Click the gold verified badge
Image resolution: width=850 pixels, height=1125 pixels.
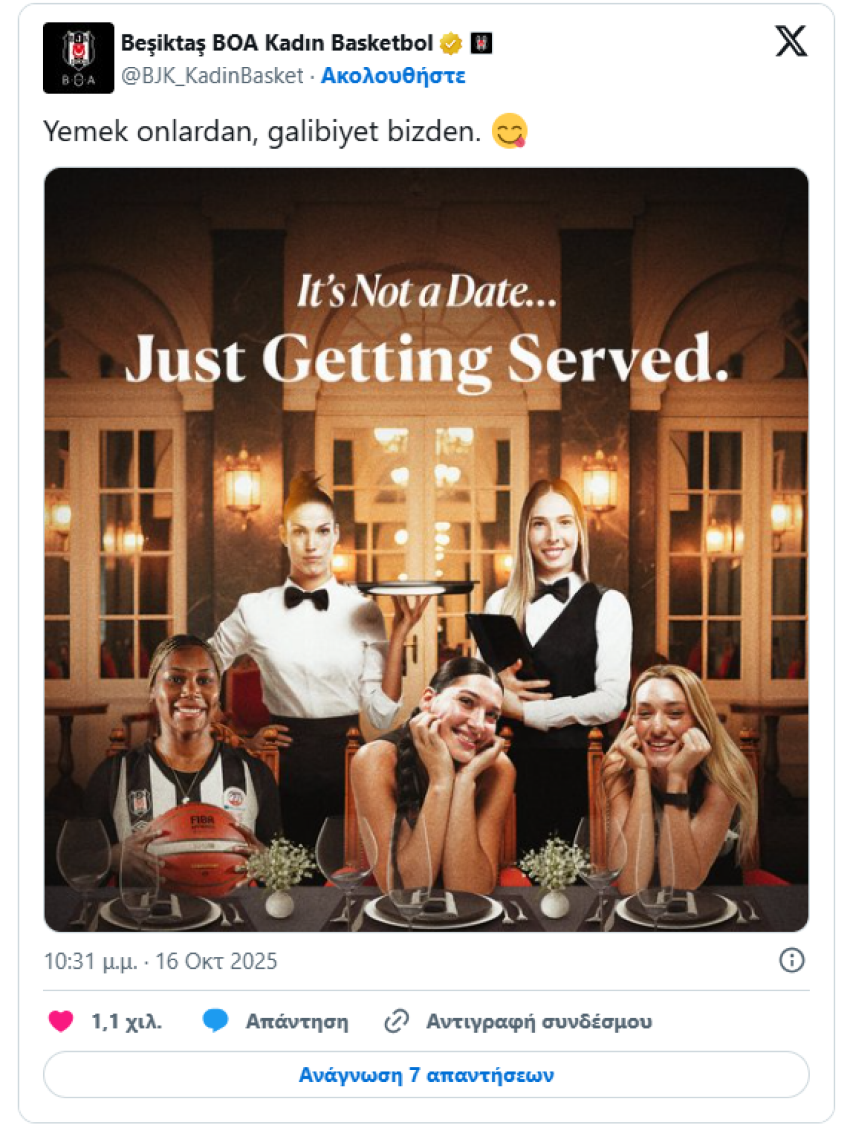451,43
